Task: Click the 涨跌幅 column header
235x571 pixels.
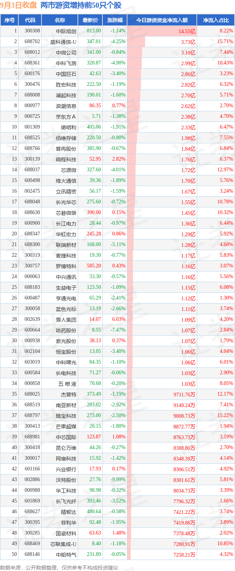Action: (115, 20)
